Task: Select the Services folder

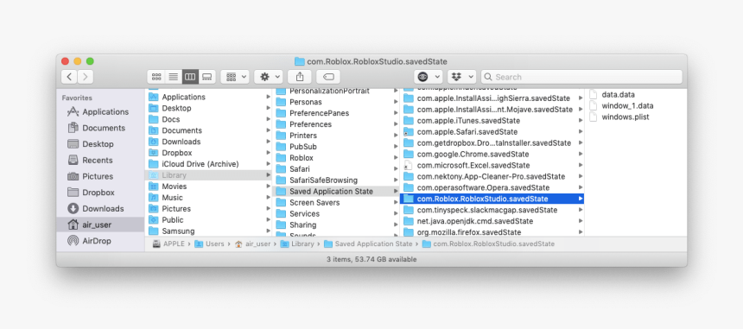Action: [336, 213]
